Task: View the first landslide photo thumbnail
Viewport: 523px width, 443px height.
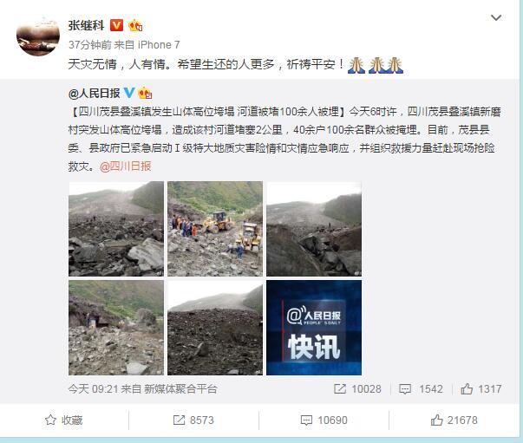Action: pyautogui.click(x=116, y=229)
